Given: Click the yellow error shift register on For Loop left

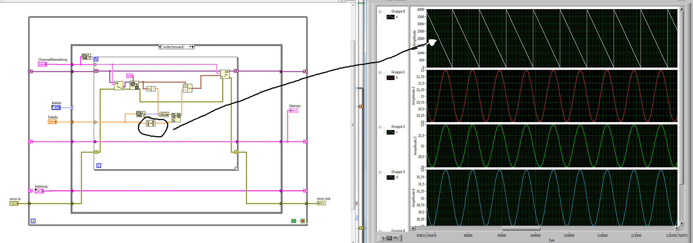Looking at the screenshot, I should [x=96, y=152].
